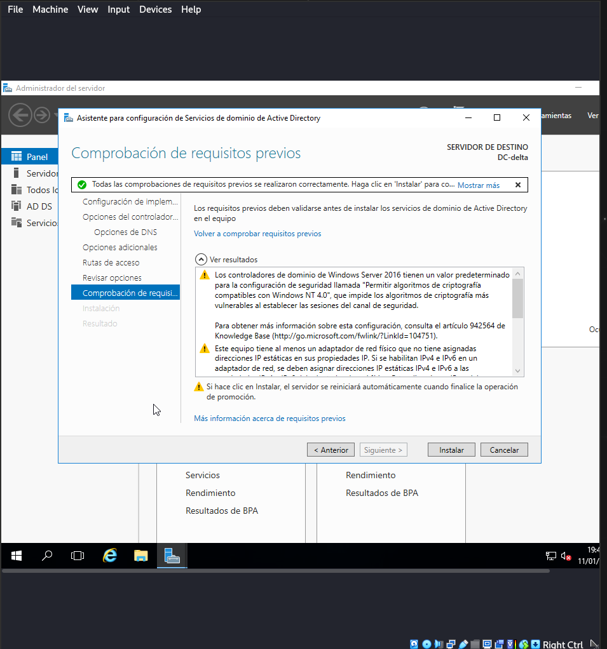Click Volver a comprobar requisitos previos
This screenshot has height=649, width=607.
257,234
